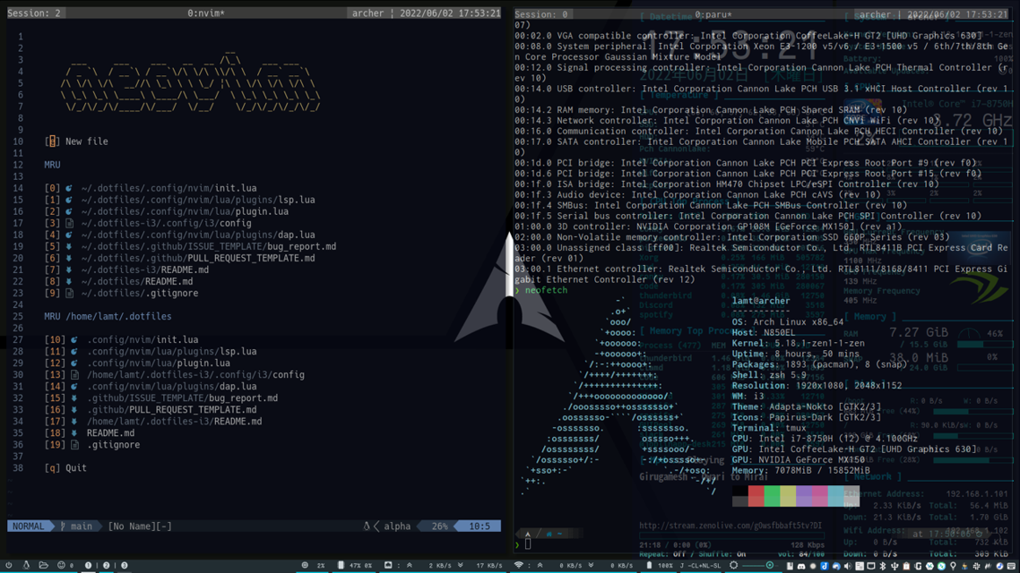The width and height of the screenshot is (1020, 573).
Task: Click the New file entry
Action: click(x=86, y=141)
